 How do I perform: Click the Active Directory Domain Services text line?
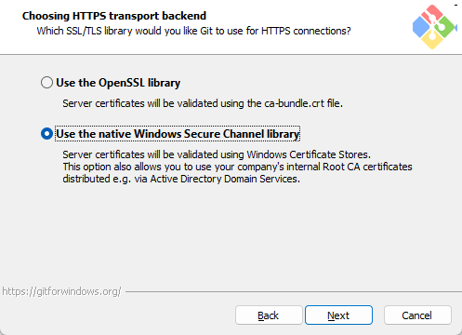(x=181, y=179)
